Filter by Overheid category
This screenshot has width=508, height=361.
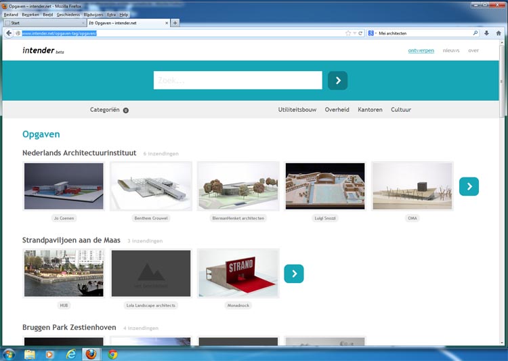coord(337,110)
